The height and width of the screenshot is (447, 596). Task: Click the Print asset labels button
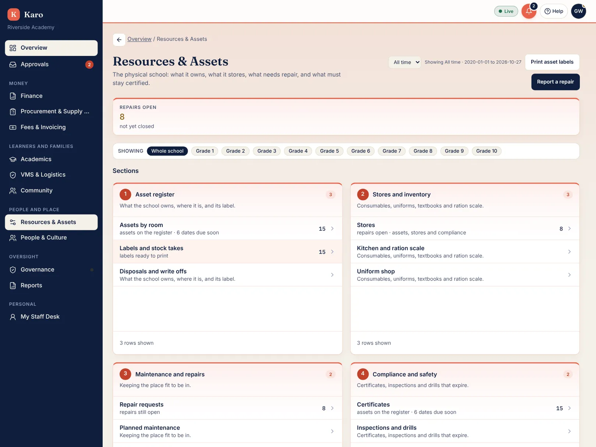[x=552, y=62]
